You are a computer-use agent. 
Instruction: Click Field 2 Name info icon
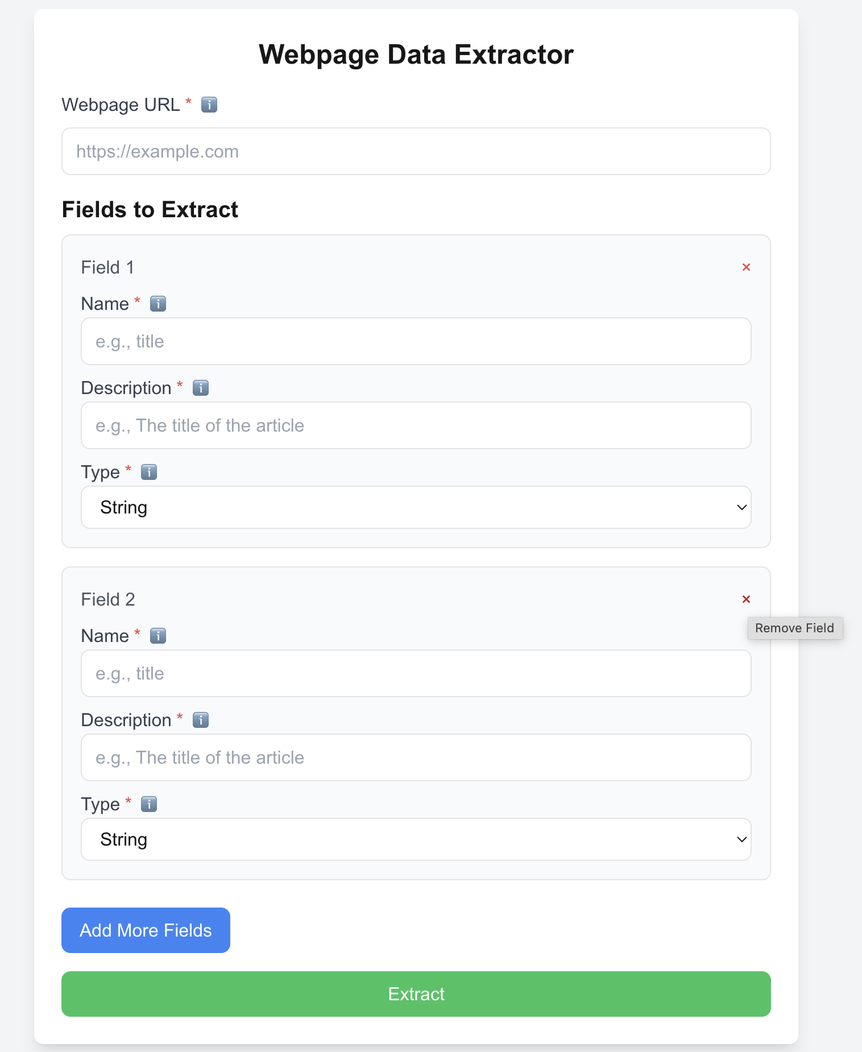point(158,636)
